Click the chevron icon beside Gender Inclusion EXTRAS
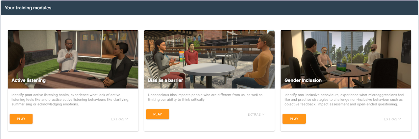Image resolution: width=419 pixels, height=139 pixels. click(400, 119)
